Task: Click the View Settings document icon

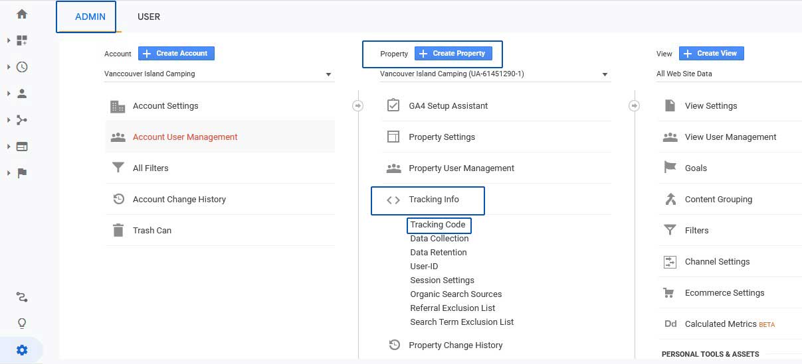Action: pyautogui.click(x=670, y=106)
